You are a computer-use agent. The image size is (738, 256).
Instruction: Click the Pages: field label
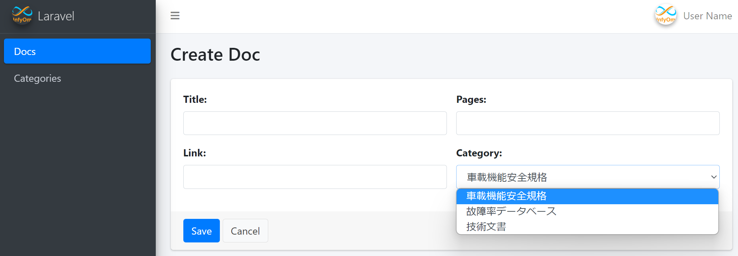(x=471, y=100)
